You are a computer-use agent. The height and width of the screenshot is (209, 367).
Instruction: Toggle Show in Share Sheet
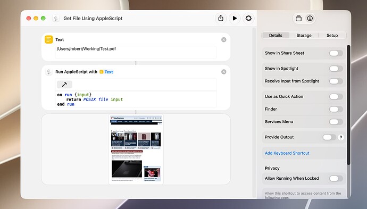336,53
